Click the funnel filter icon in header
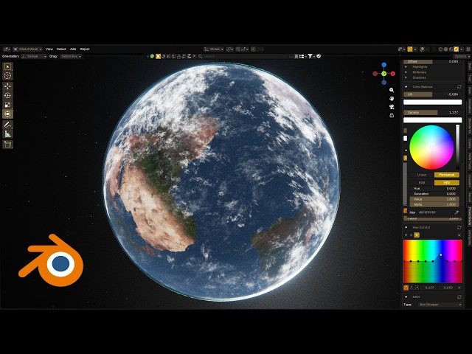472x354 pixels. [310, 56]
